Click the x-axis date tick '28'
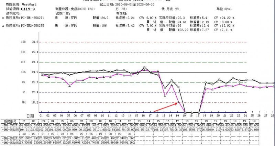 point(273,116)
